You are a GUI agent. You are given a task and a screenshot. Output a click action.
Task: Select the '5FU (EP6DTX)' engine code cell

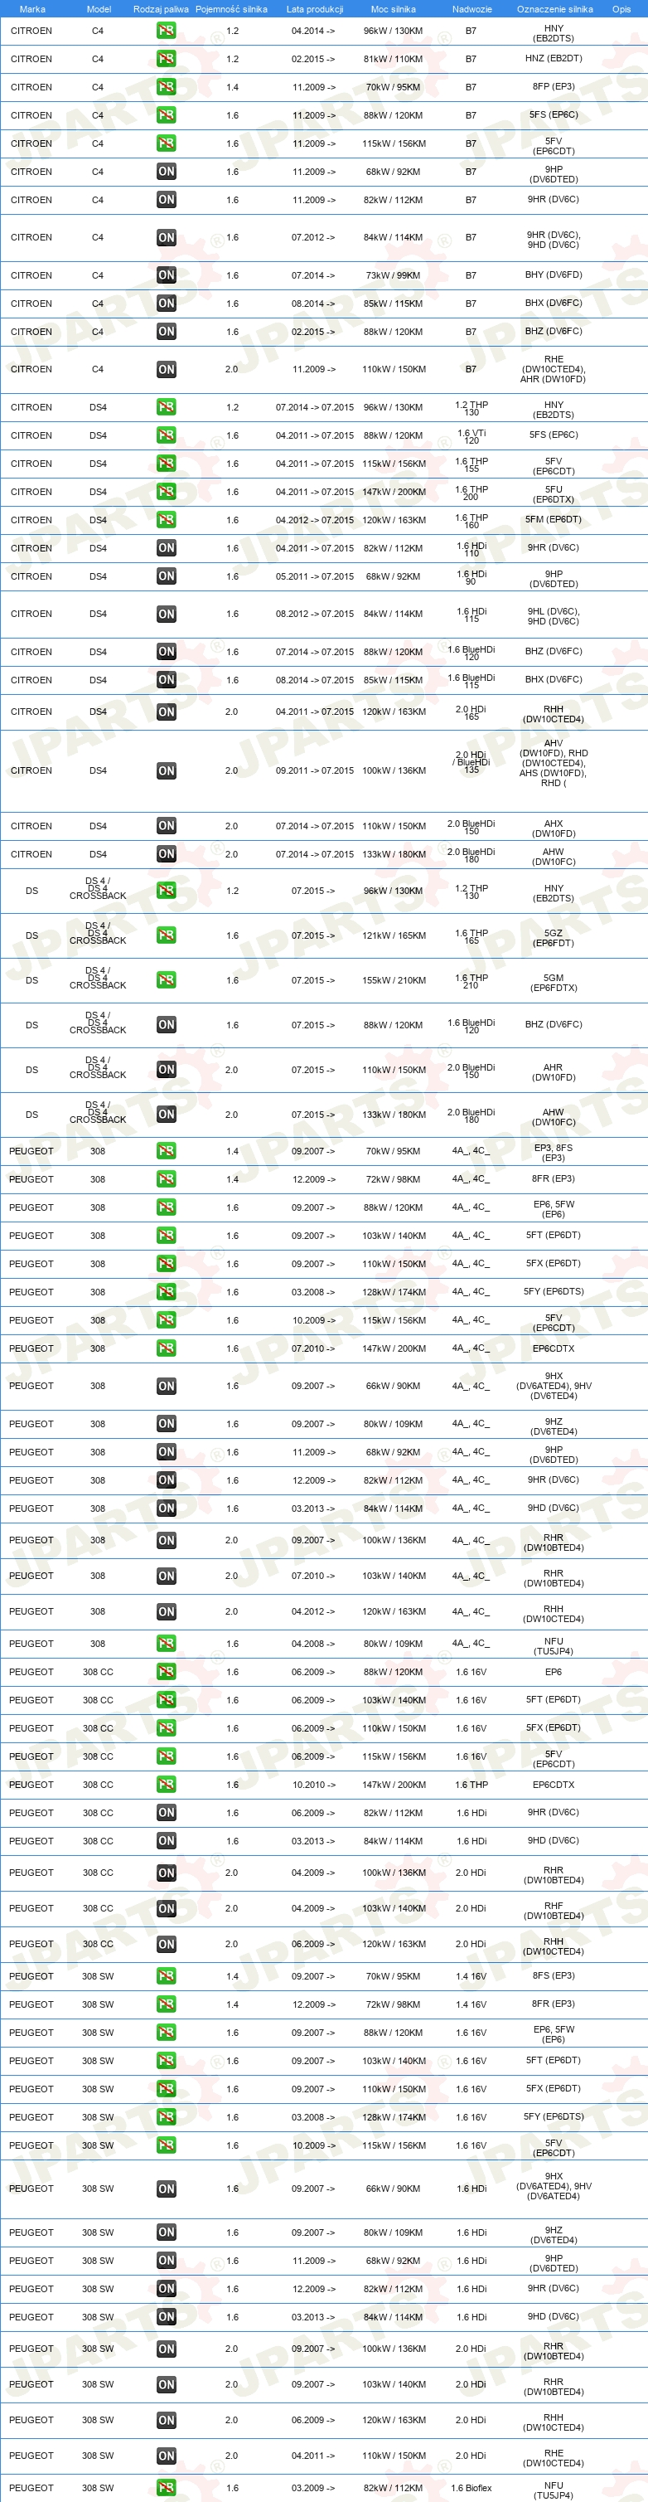pyautogui.click(x=554, y=494)
